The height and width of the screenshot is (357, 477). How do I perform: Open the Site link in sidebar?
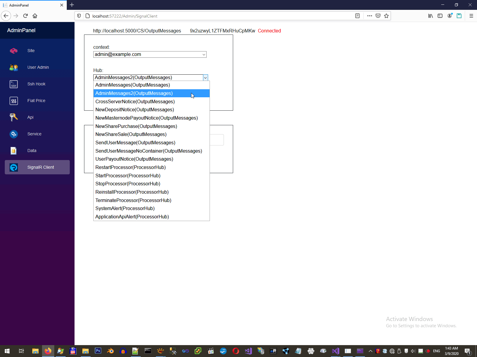pyautogui.click(x=31, y=51)
